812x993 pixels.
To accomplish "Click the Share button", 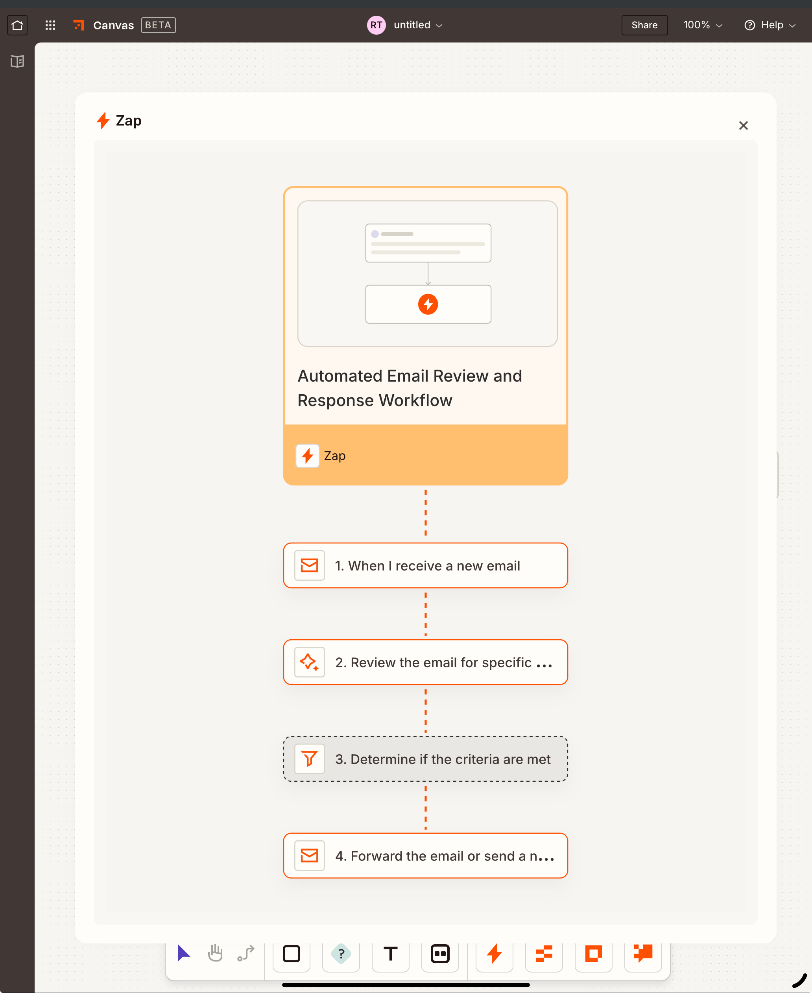I will [644, 25].
